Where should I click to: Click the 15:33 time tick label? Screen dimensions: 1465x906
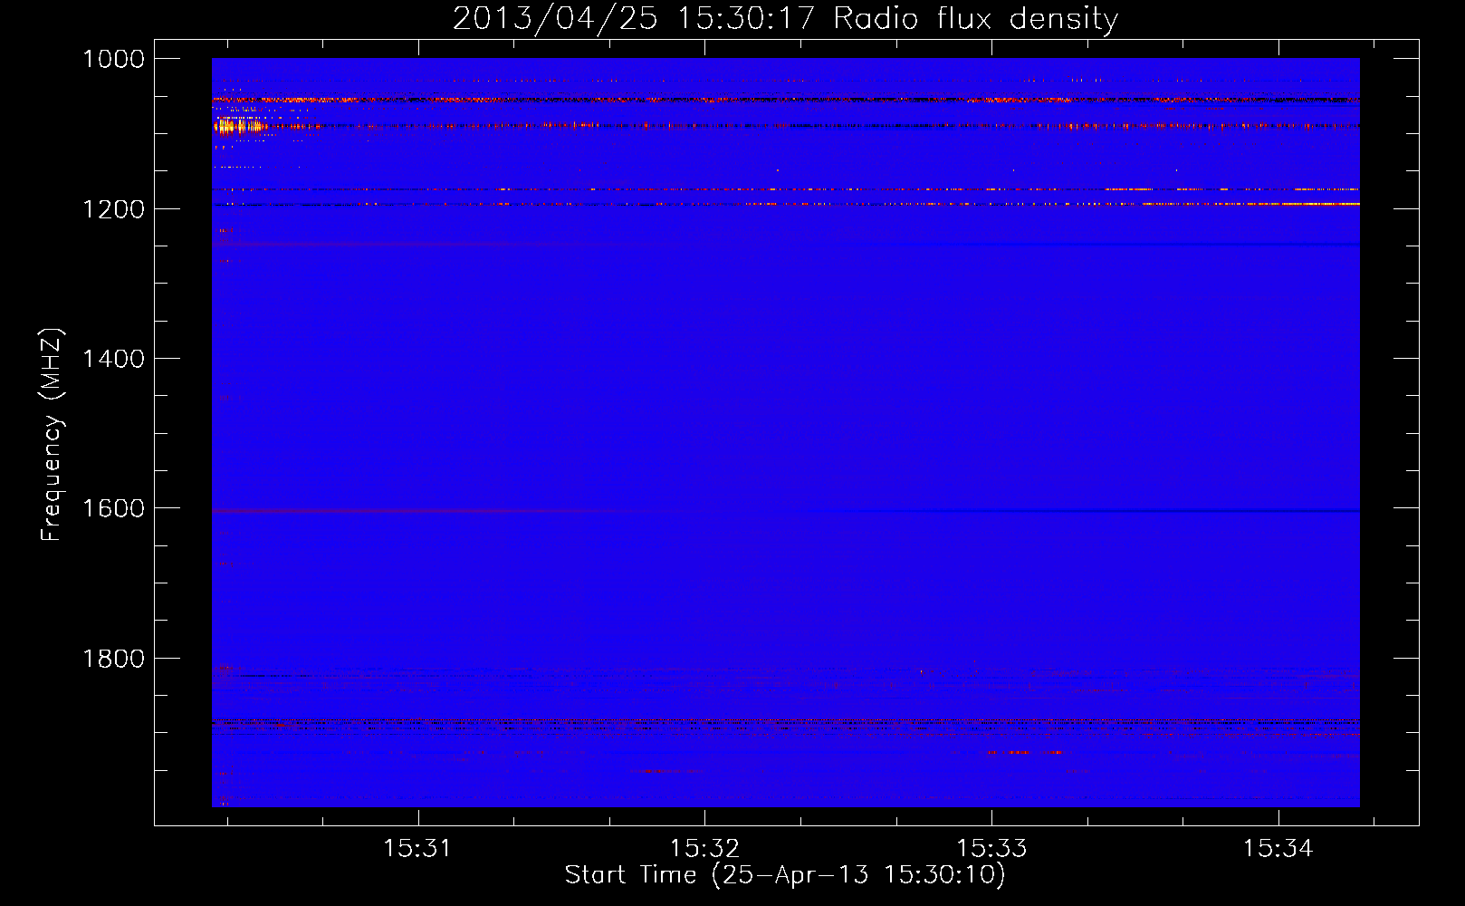991,848
